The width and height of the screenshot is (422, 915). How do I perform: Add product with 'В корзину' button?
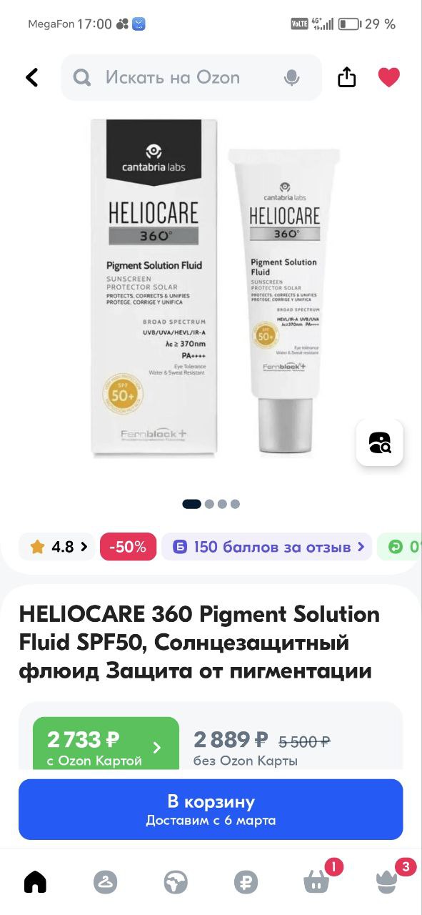211,809
